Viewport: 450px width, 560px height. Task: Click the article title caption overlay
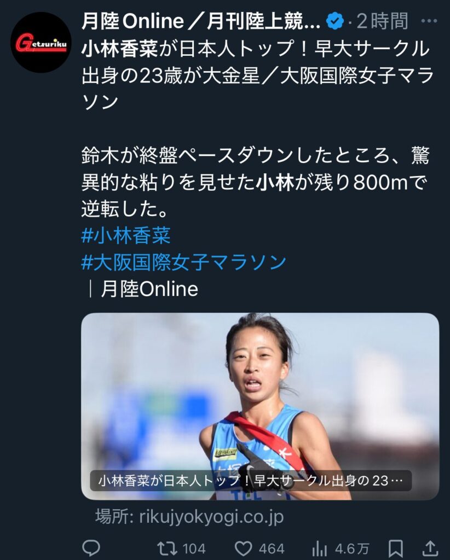pos(251,480)
